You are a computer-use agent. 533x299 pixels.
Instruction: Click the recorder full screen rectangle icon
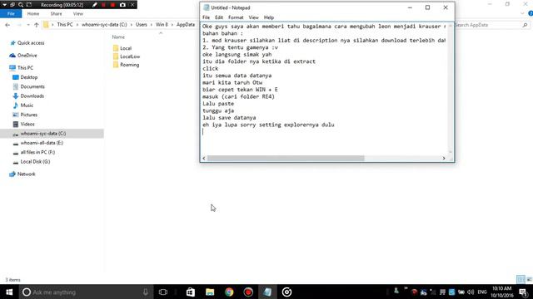pos(29,5)
